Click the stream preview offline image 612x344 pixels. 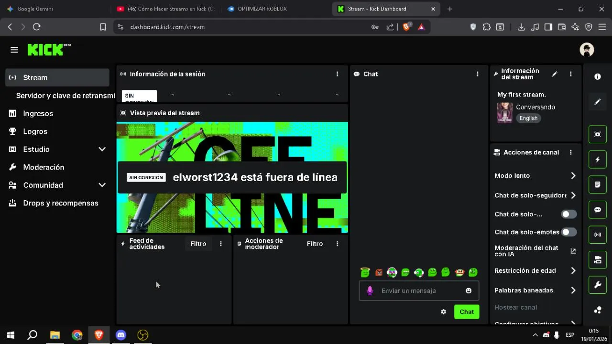(232, 177)
